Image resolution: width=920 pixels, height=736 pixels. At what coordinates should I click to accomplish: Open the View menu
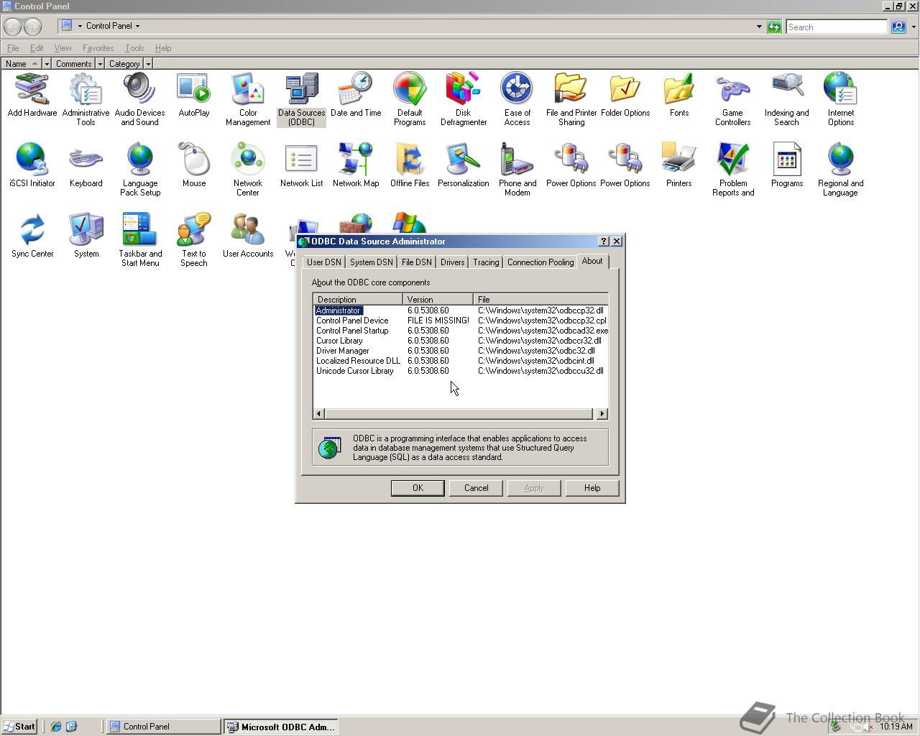pyautogui.click(x=63, y=48)
